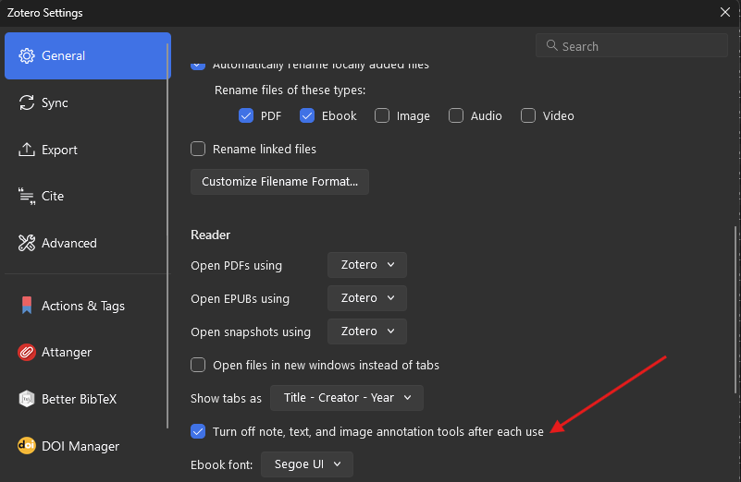Click the Better BibTeX icon
The width and height of the screenshot is (741, 482).
27,399
